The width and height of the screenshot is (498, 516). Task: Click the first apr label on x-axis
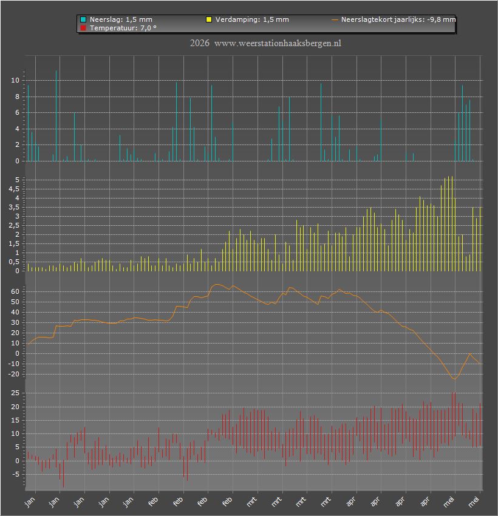click(x=350, y=501)
